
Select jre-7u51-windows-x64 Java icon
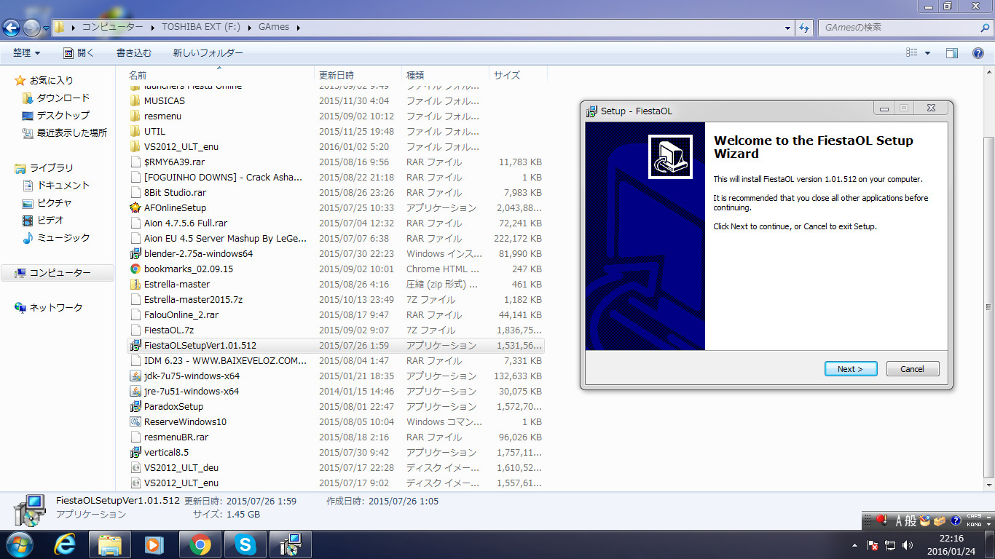(135, 391)
